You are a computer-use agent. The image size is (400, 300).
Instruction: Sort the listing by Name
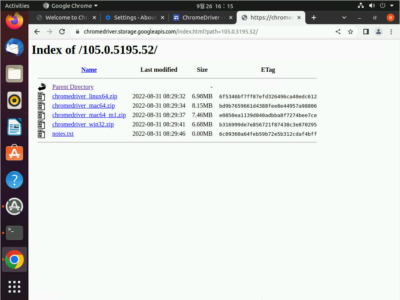point(89,69)
